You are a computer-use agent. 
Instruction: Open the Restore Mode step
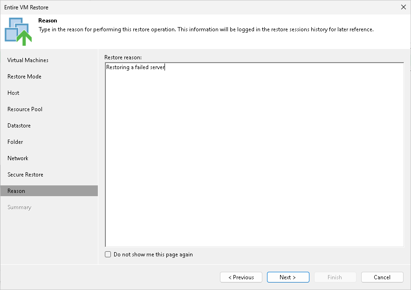[x=24, y=76]
